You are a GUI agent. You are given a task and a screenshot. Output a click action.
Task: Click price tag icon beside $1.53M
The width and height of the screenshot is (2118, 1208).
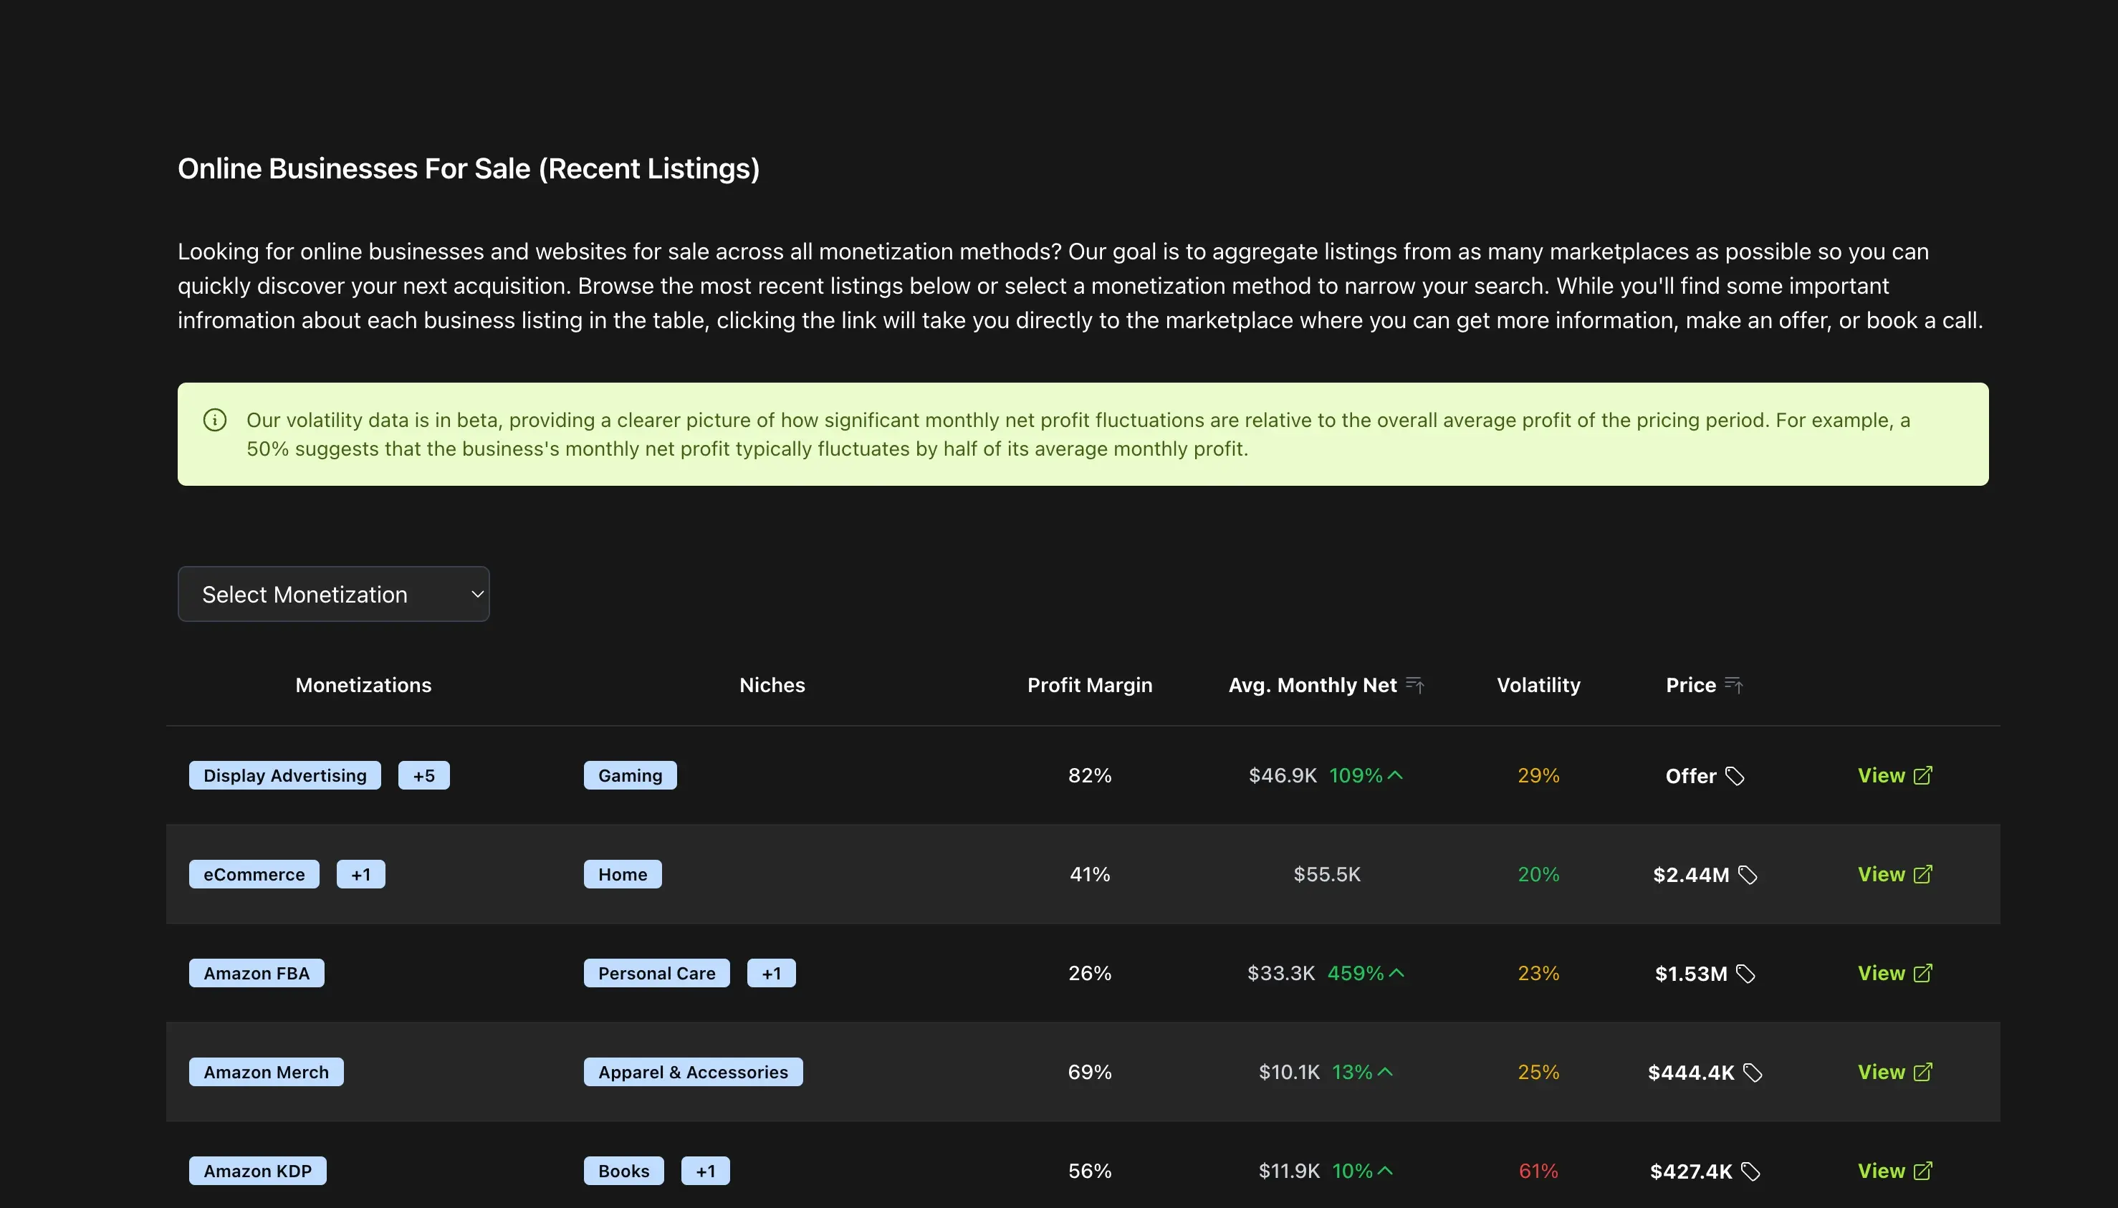[x=1745, y=973]
